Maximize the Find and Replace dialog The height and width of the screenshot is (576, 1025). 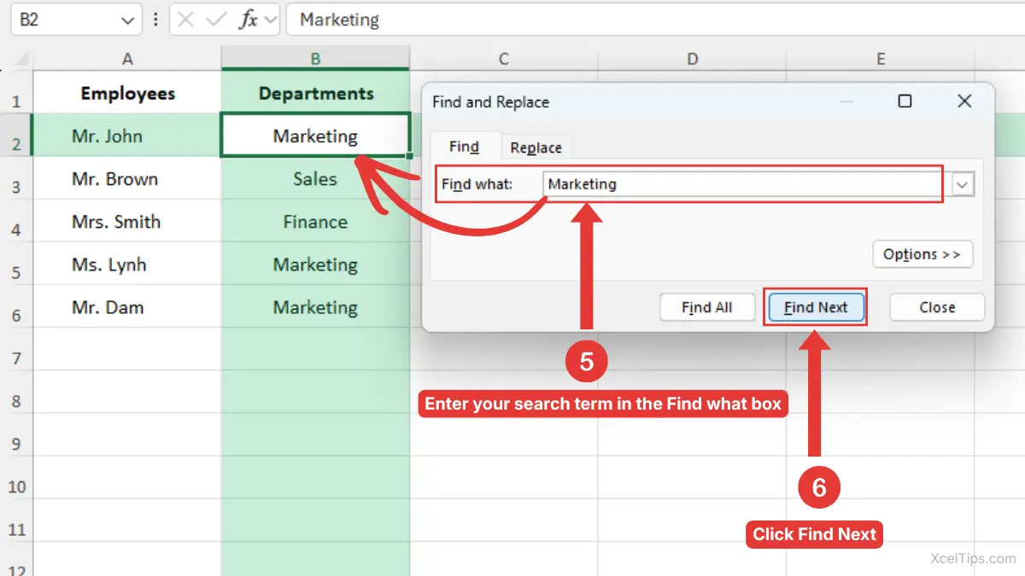tap(905, 102)
